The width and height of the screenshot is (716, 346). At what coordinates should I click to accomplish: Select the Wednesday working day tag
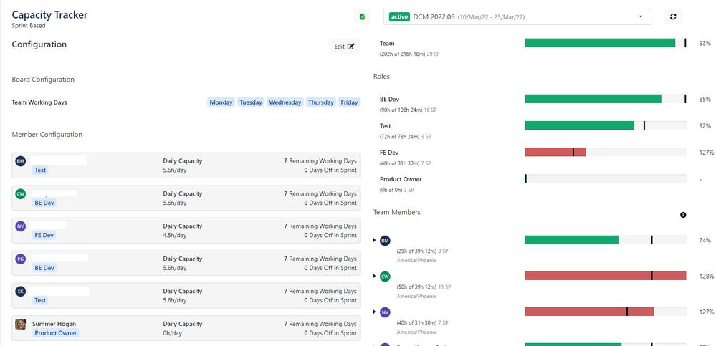tap(285, 102)
